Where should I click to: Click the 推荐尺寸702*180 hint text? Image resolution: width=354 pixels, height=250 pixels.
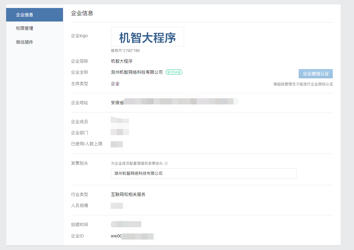(x=125, y=51)
